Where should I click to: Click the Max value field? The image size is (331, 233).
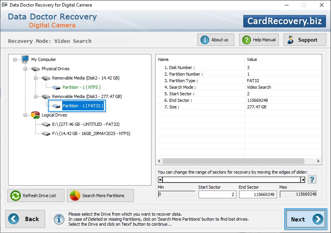click(299, 194)
